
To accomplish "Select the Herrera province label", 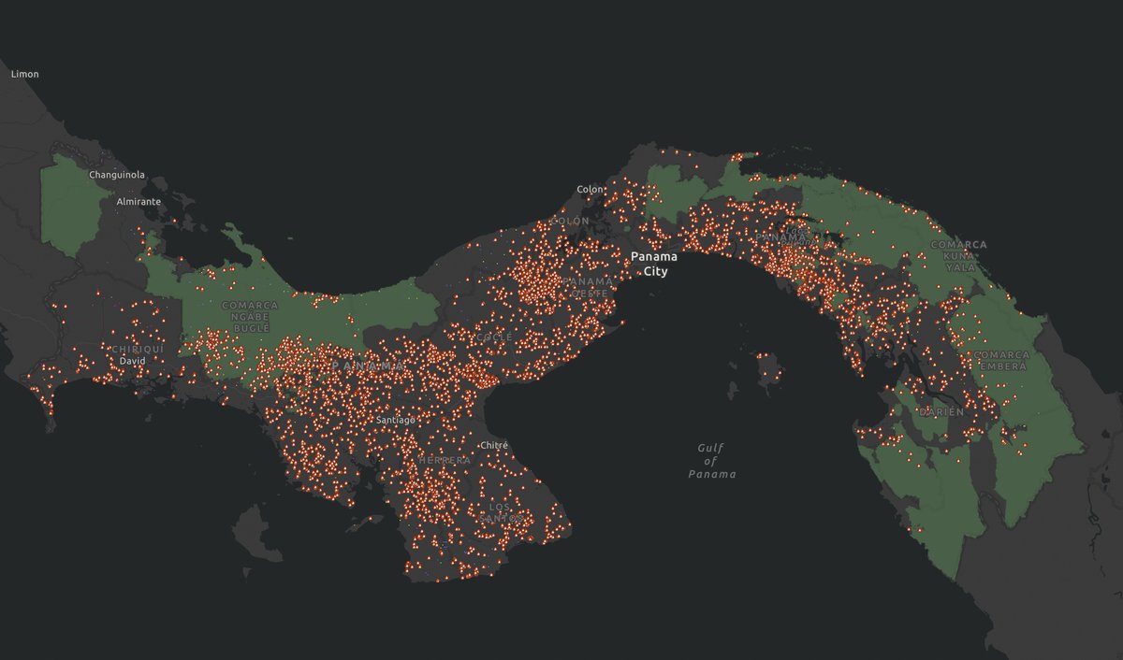I will point(445,462).
